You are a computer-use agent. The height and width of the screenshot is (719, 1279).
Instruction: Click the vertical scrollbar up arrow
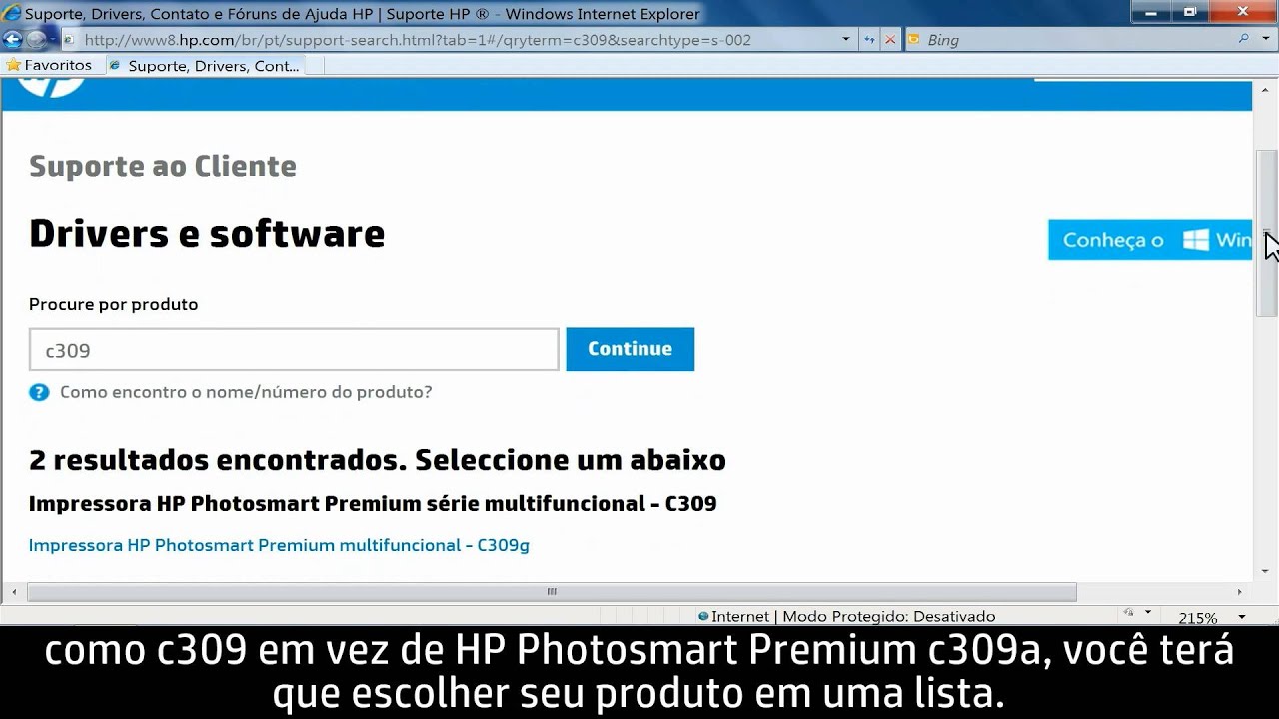(x=1266, y=92)
